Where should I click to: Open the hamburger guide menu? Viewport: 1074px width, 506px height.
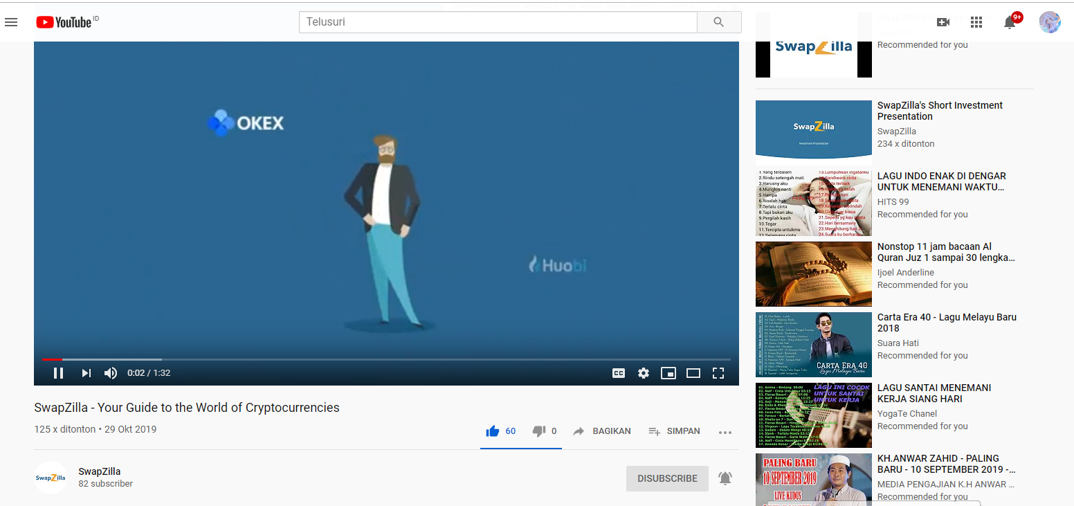(11, 22)
